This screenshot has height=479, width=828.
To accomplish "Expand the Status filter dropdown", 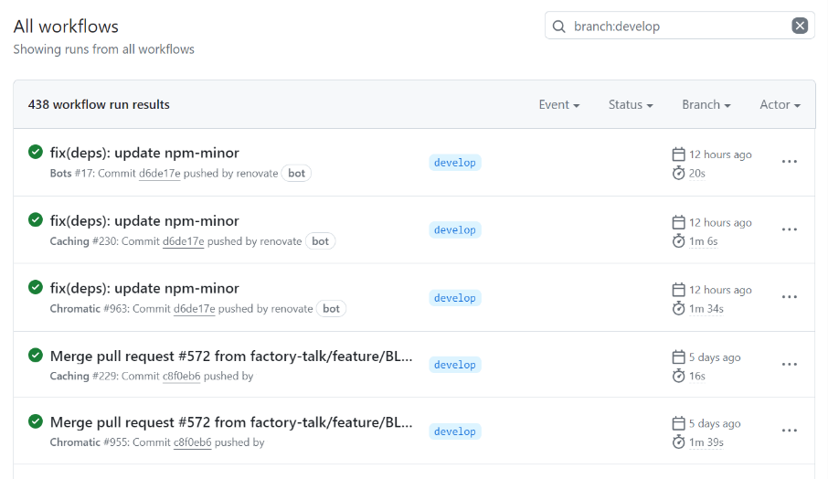I will (x=631, y=105).
